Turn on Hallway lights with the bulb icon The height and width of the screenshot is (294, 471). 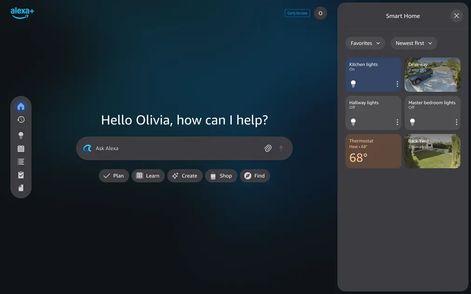tap(353, 122)
